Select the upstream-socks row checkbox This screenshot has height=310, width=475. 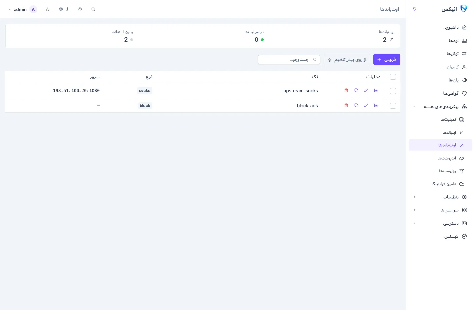(x=393, y=91)
